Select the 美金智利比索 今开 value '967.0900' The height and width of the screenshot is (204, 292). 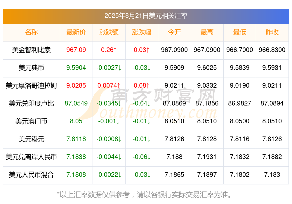pos(174,50)
